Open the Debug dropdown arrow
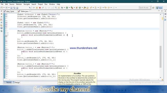 coord(64,8)
